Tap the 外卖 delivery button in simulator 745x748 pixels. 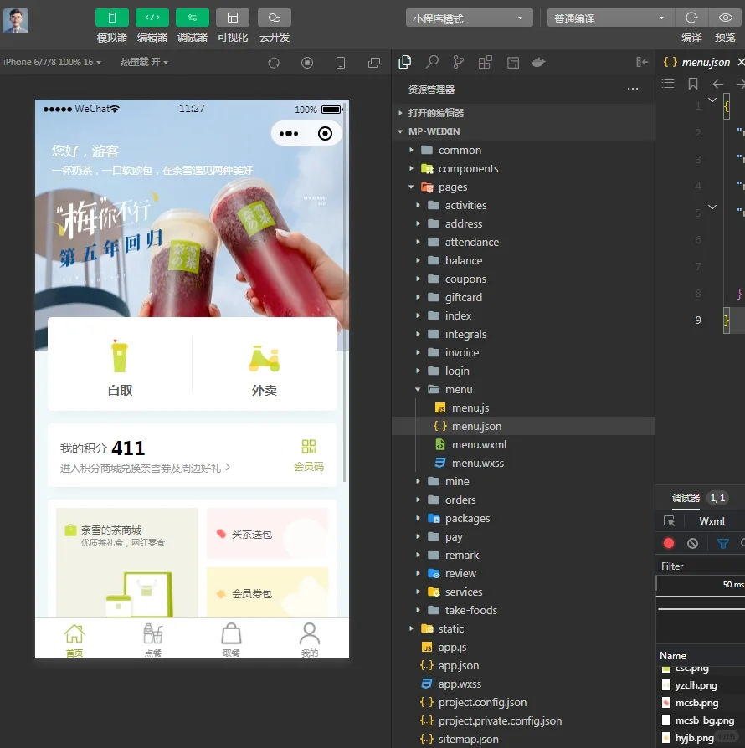point(265,368)
